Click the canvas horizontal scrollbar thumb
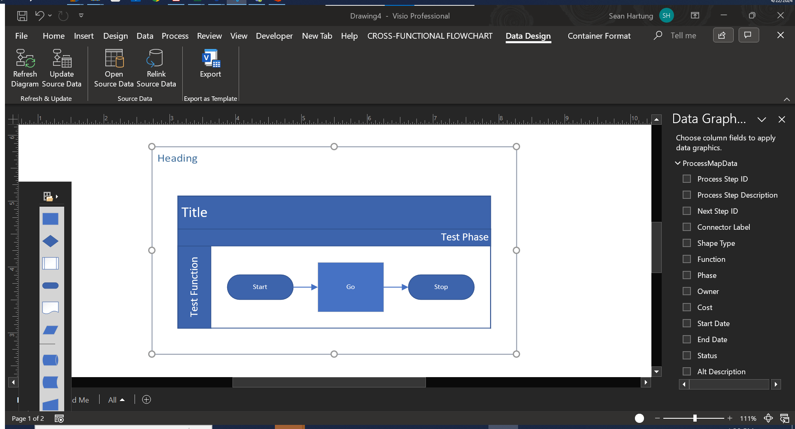 tap(329, 382)
